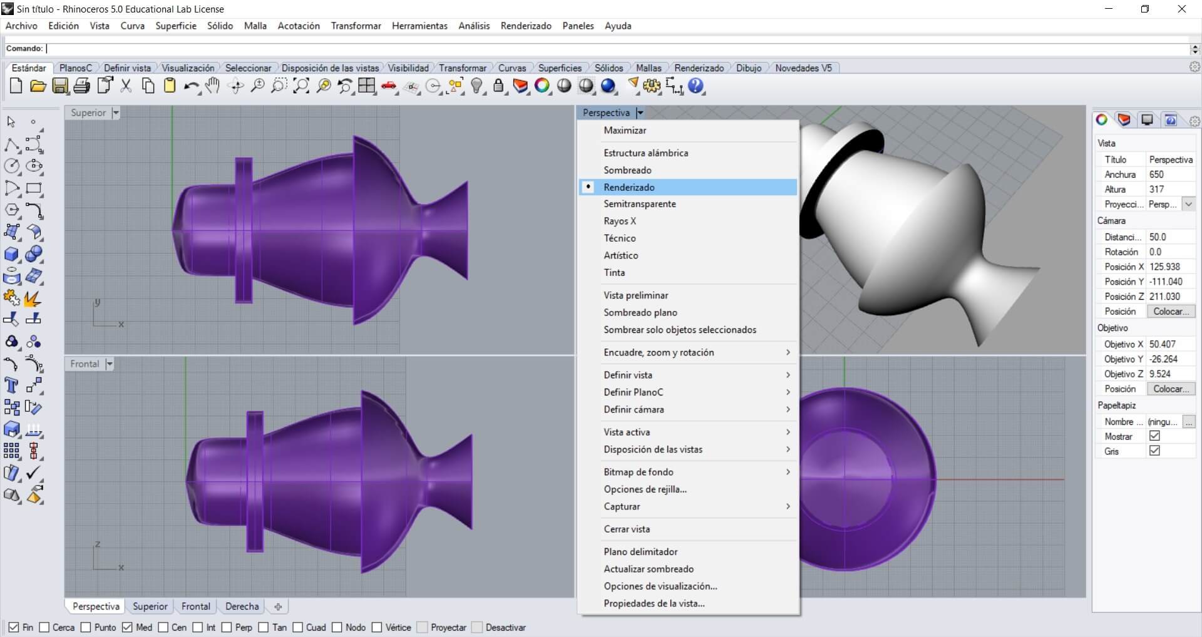Viewport: 1202px width, 637px height.
Task: Enable the Cen object snap
Action: 163,627
